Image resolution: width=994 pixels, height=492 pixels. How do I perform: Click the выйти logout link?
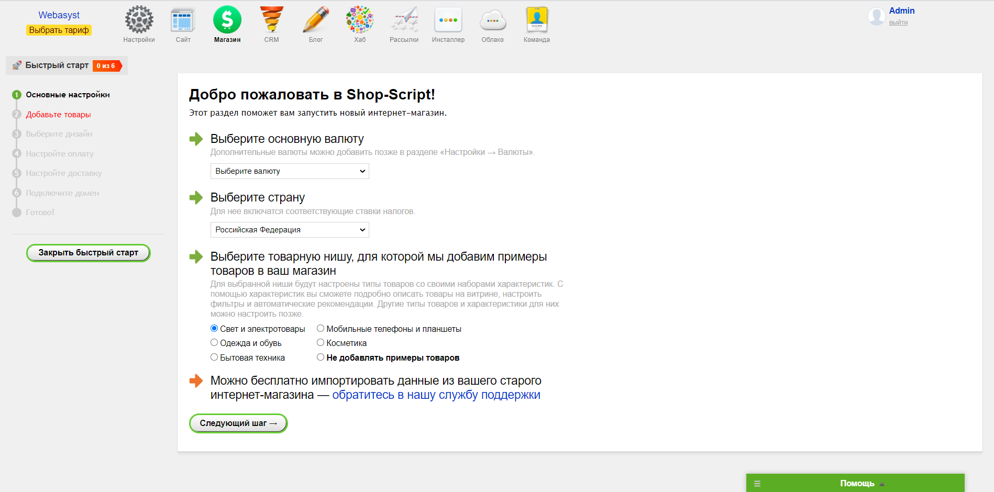(898, 23)
